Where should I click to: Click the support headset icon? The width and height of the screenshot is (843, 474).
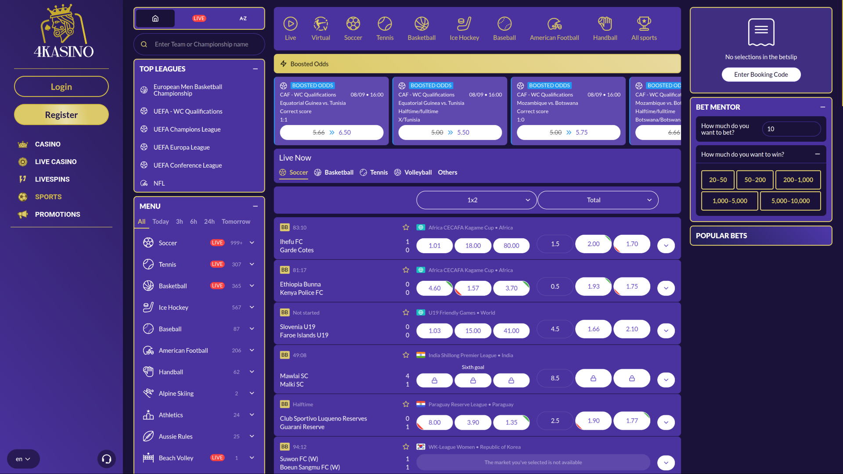[106, 459]
